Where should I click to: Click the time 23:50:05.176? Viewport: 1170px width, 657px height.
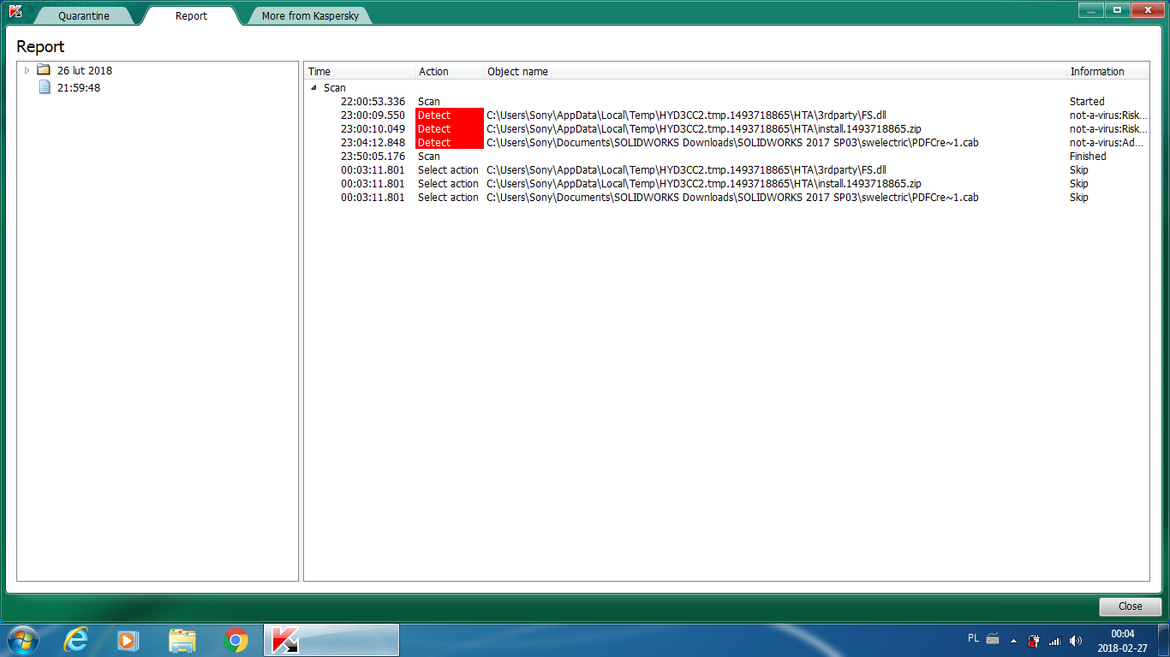tap(373, 156)
